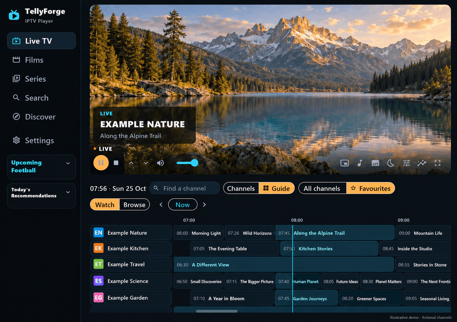Open Kitchen Stories programme
The image size is (457, 322).
point(329,249)
